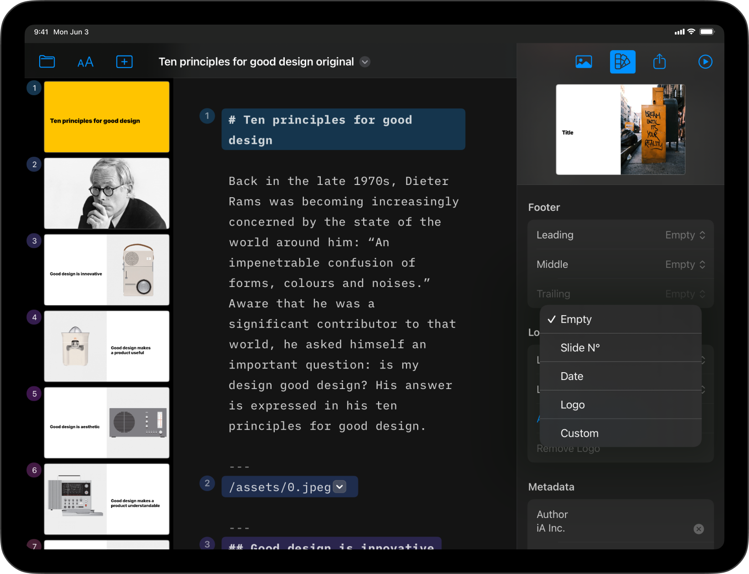Open the document title dropdown chevron
This screenshot has width=749, height=574.
click(365, 62)
